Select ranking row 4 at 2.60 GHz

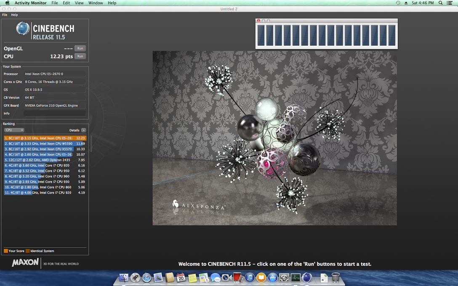pos(45,154)
